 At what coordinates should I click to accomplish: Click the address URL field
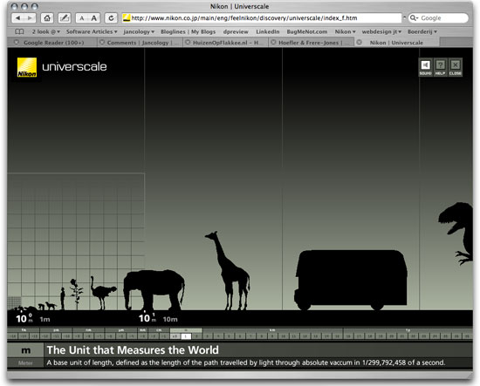262,18
